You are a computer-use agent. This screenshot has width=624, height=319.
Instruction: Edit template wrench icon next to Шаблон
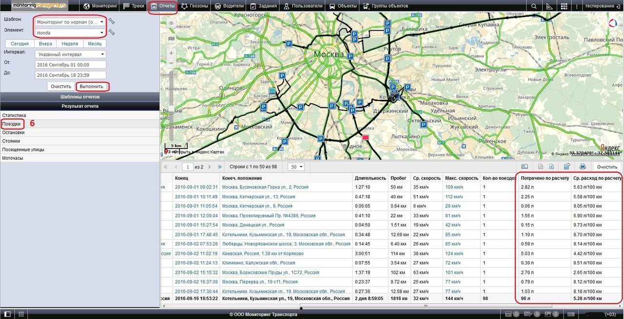pyautogui.click(x=112, y=21)
